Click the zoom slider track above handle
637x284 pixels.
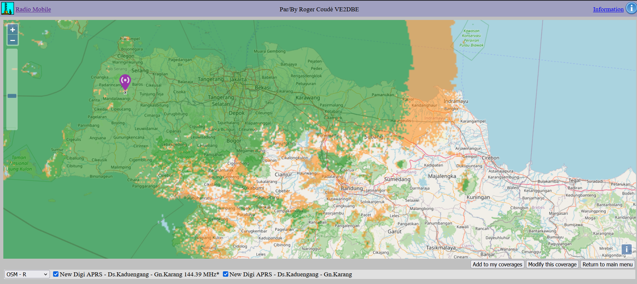12,70
